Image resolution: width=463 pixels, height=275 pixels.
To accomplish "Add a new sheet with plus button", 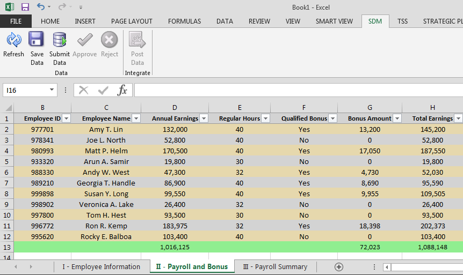I will [338, 266].
